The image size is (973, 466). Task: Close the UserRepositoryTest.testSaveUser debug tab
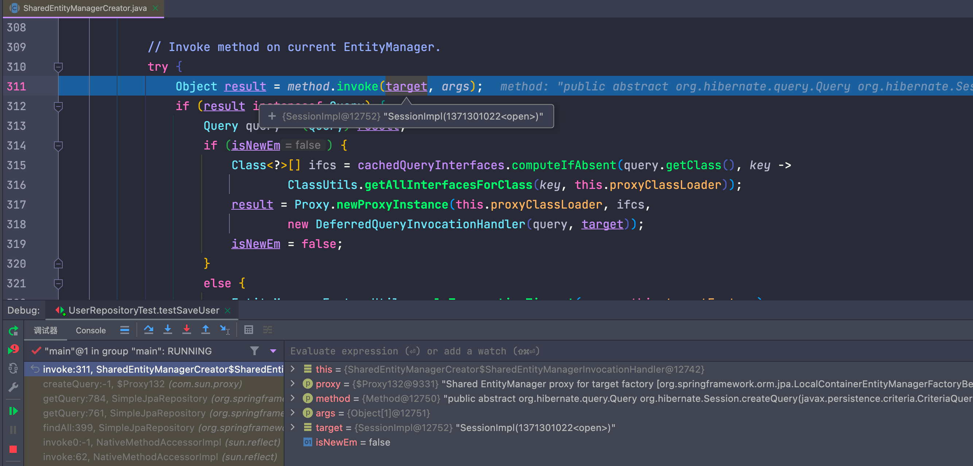tap(228, 310)
